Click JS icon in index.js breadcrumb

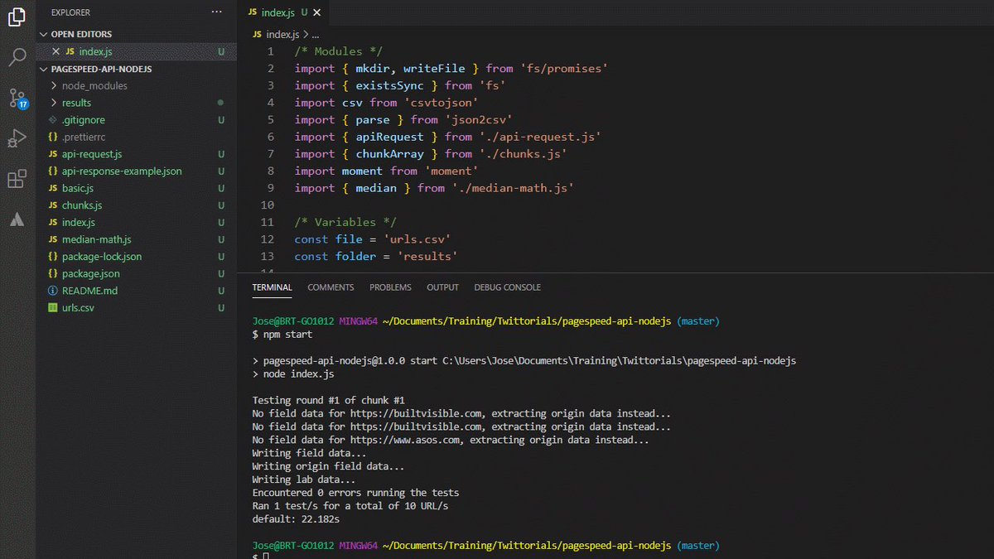256,35
